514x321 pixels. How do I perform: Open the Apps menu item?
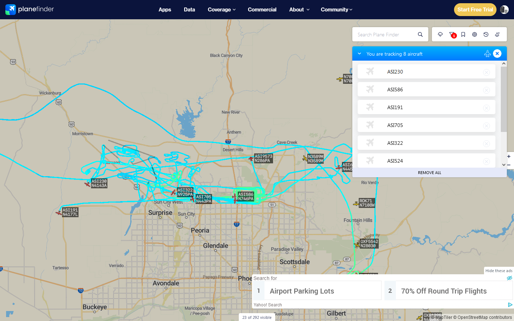165,10
